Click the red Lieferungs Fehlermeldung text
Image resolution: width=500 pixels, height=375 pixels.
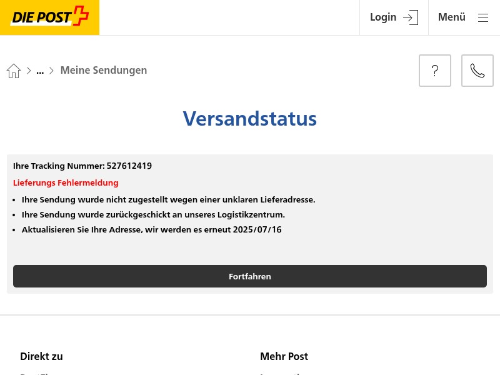66,182
